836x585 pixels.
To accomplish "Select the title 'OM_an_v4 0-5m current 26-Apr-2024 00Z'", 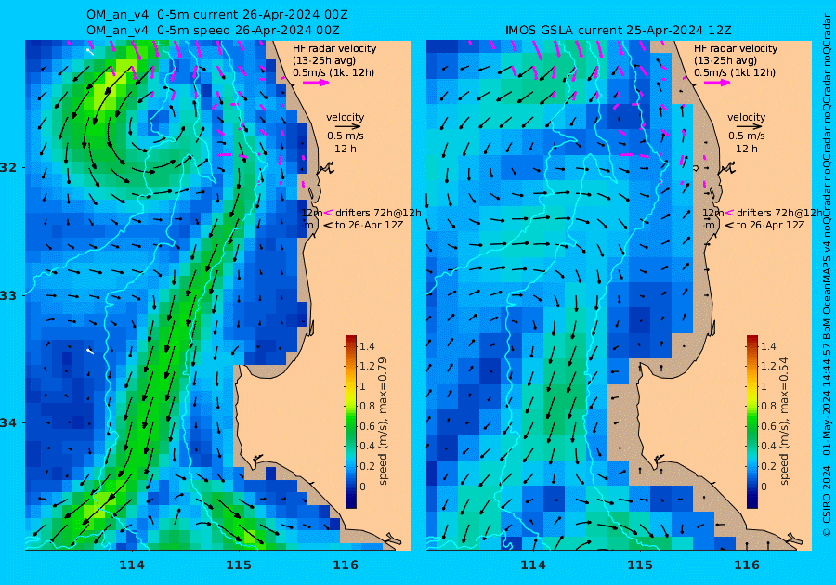I will point(217,15).
